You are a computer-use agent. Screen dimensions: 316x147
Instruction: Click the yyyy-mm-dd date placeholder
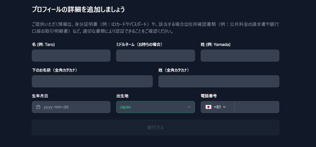click(56, 107)
